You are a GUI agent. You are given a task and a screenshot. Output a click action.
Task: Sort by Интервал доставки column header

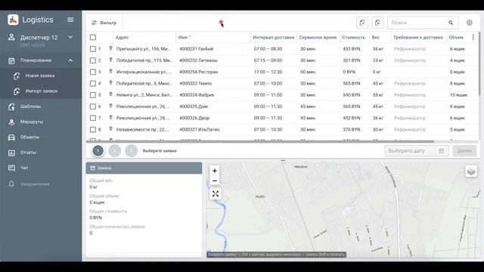pyautogui.click(x=273, y=37)
